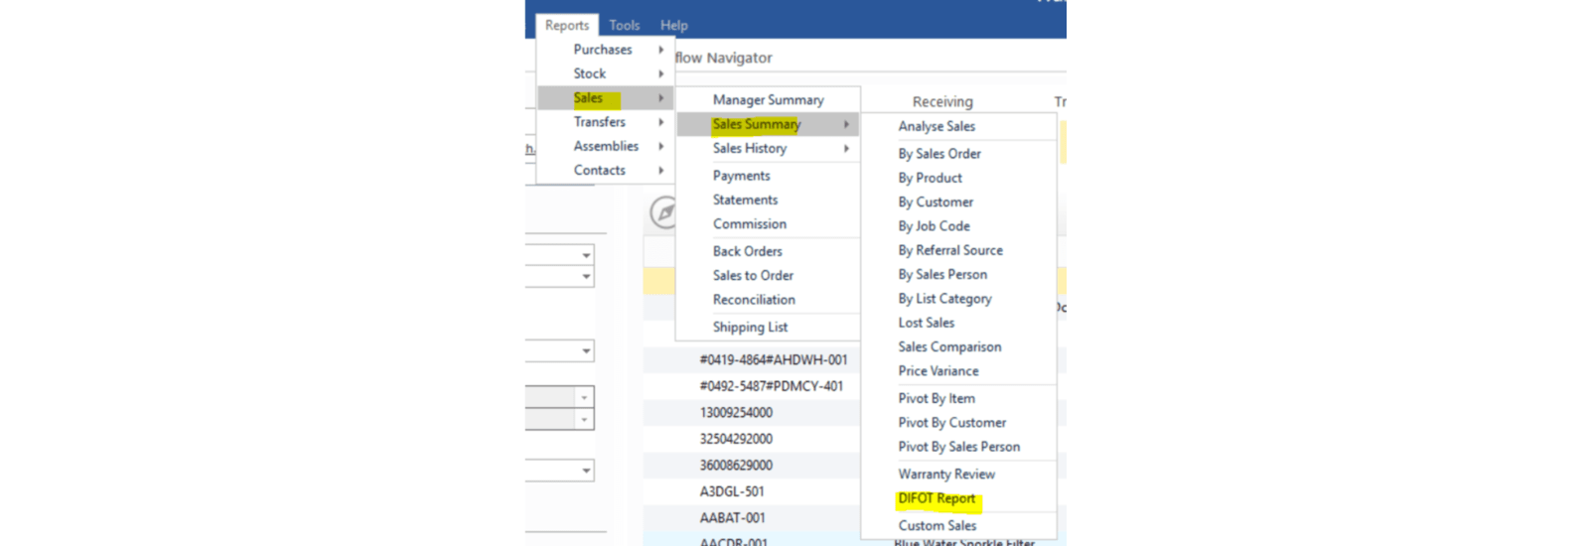1589x546 pixels.
Task: Open the Price Variance report
Action: pos(958,370)
